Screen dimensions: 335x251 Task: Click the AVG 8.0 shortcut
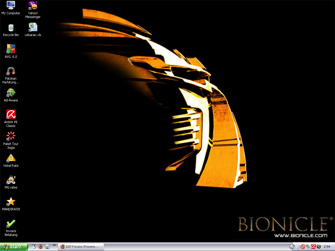point(11,51)
